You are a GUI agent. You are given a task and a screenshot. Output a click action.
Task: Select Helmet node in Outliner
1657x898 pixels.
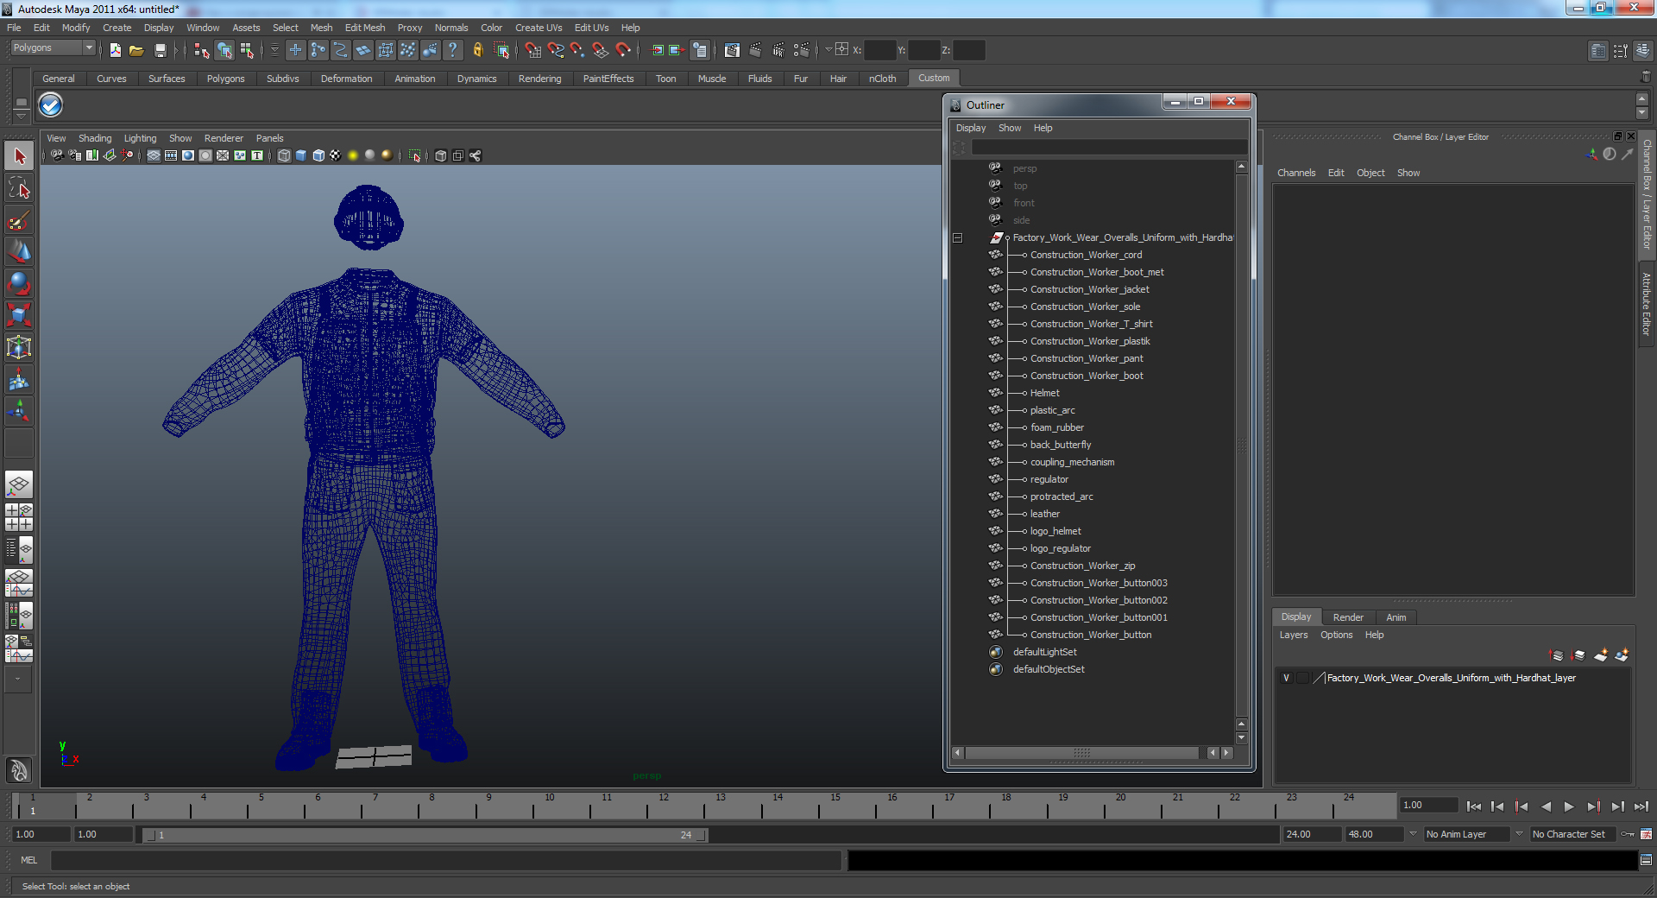[x=1044, y=393]
